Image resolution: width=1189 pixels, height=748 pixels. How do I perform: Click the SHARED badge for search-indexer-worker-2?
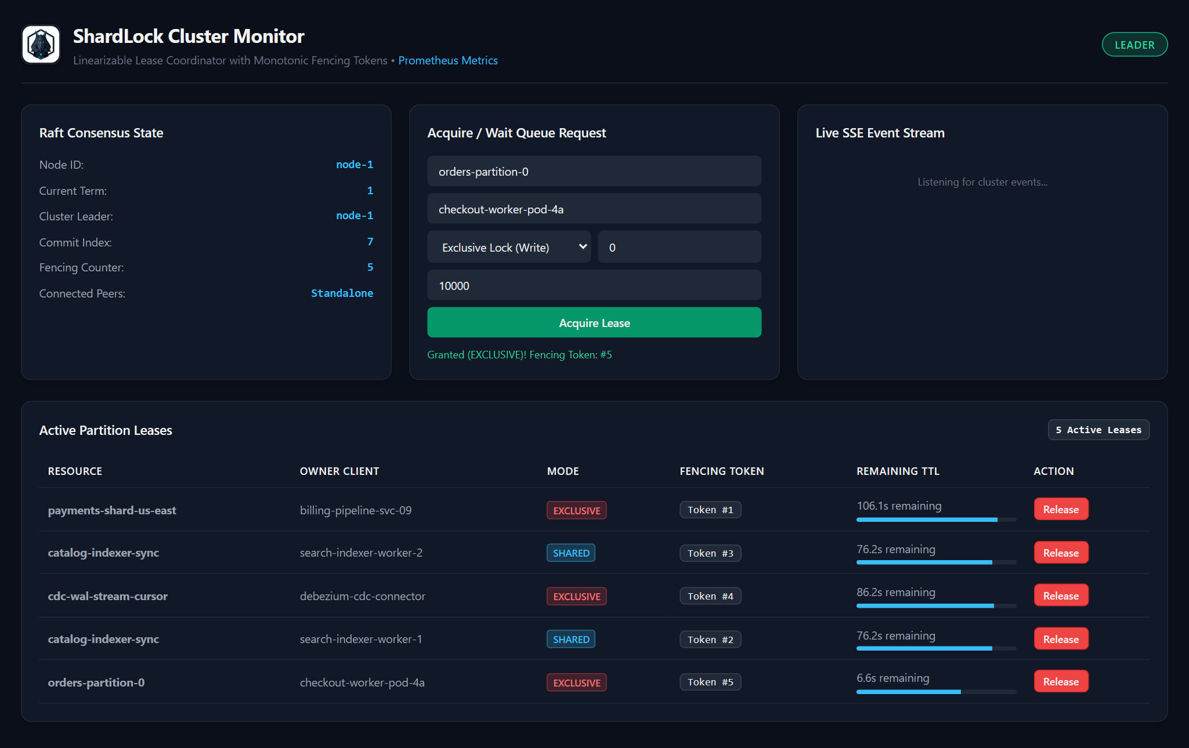tap(571, 553)
